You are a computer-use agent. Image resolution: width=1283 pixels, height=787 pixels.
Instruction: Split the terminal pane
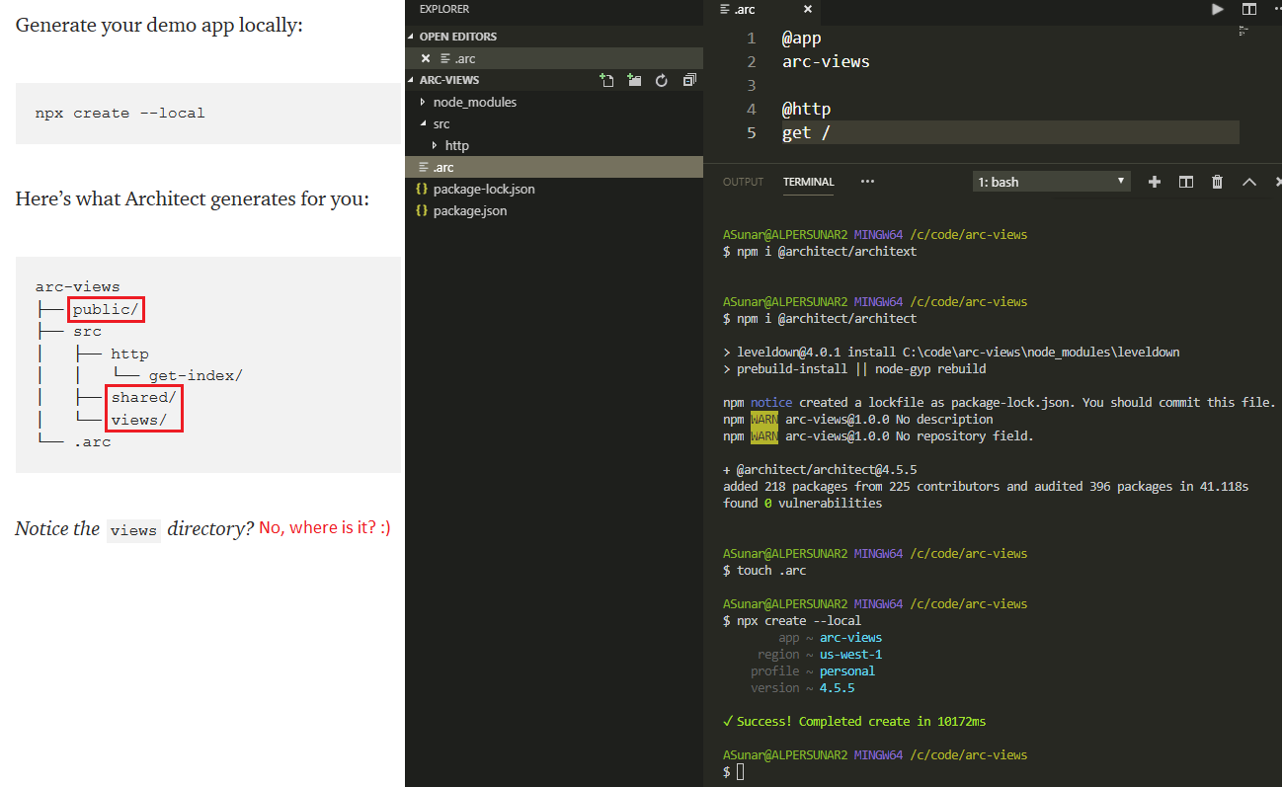pyautogui.click(x=1186, y=182)
